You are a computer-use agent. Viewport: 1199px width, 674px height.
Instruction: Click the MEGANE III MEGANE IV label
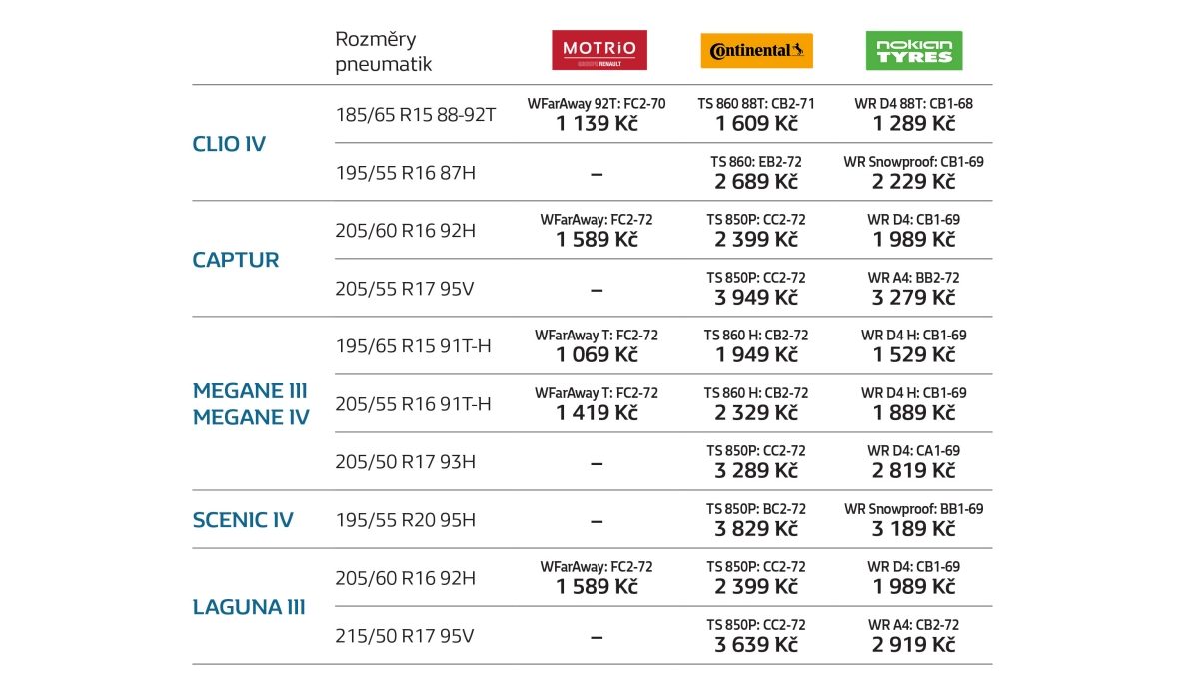point(251,404)
